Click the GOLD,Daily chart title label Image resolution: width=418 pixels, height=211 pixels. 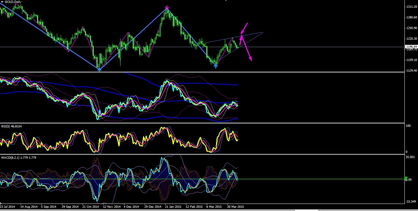[13, 2]
